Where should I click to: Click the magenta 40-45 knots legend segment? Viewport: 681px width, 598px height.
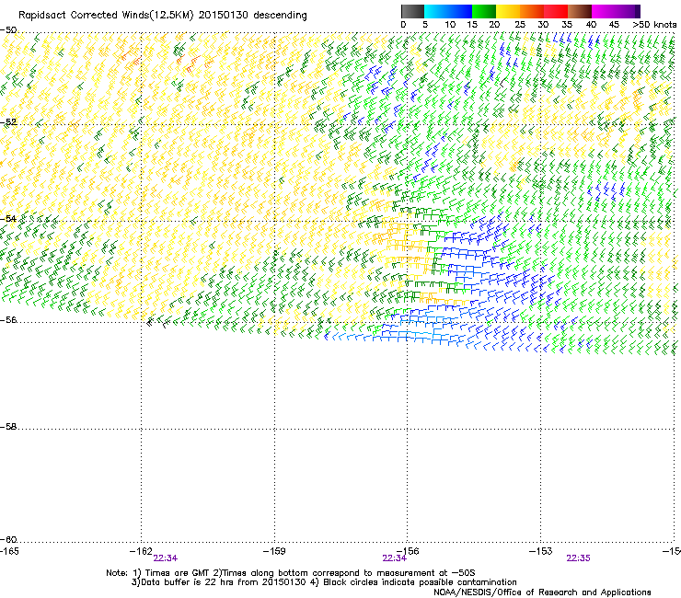coord(604,11)
